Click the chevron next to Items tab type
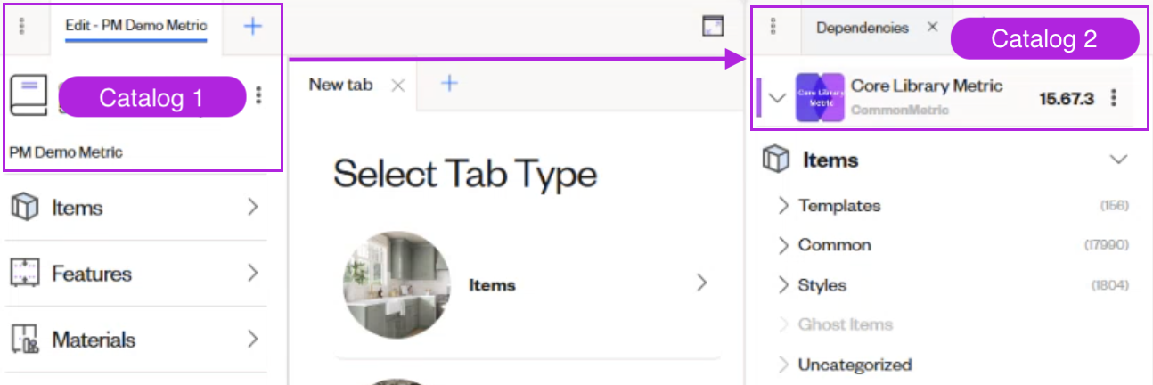 (702, 283)
